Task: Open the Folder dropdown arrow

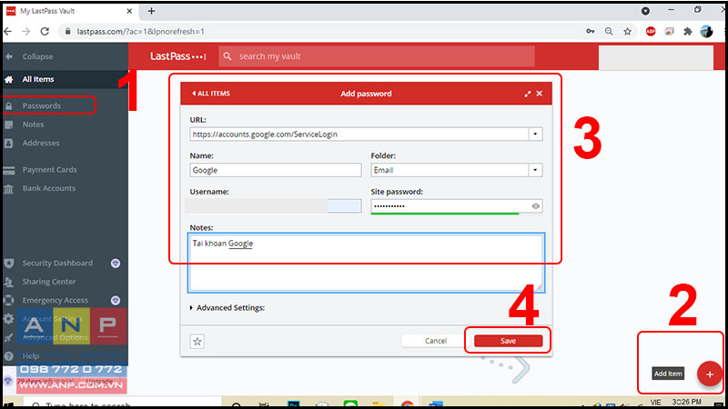Action: pyautogui.click(x=535, y=170)
